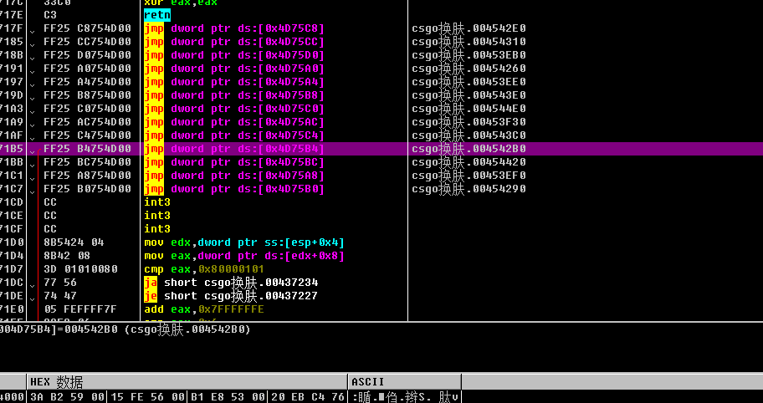763x403 pixels.
Task: Select jmp dword ptr ds:[0x4D75BC] instruction
Action: tap(234, 162)
